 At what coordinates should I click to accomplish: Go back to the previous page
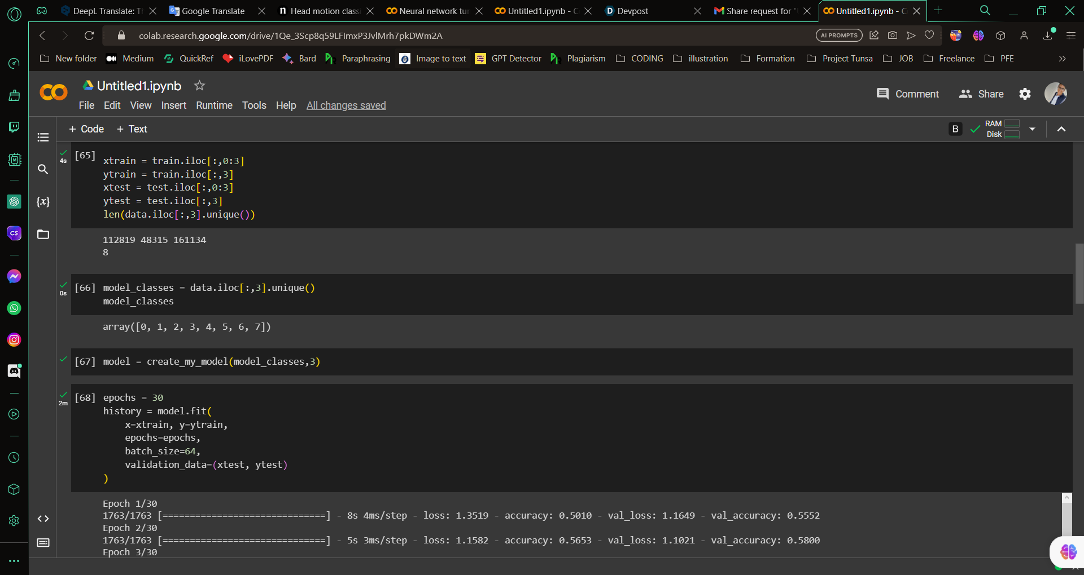tap(42, 36)
